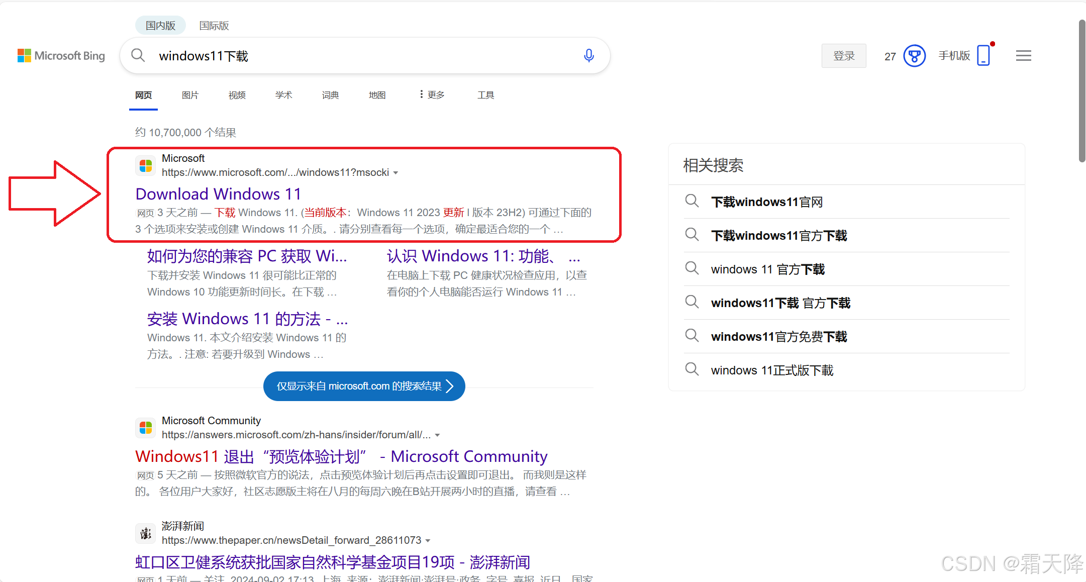Switch to 国内版 search mode

[x=160, y=26]
